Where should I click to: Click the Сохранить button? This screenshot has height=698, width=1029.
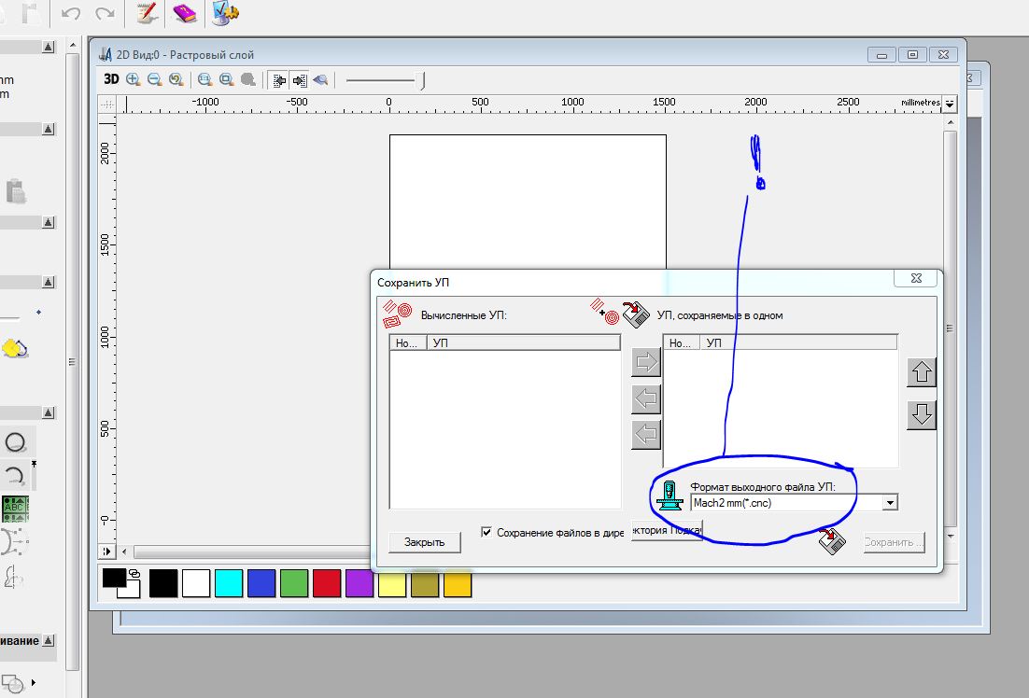(x=894, y=542)
